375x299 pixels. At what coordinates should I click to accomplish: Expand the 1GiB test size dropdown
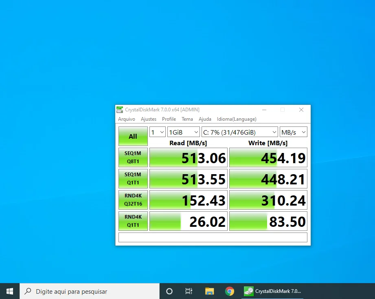(184, 132)
